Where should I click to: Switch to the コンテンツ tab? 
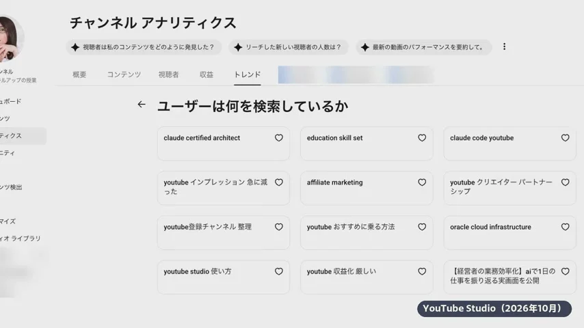tap(124, 74)
